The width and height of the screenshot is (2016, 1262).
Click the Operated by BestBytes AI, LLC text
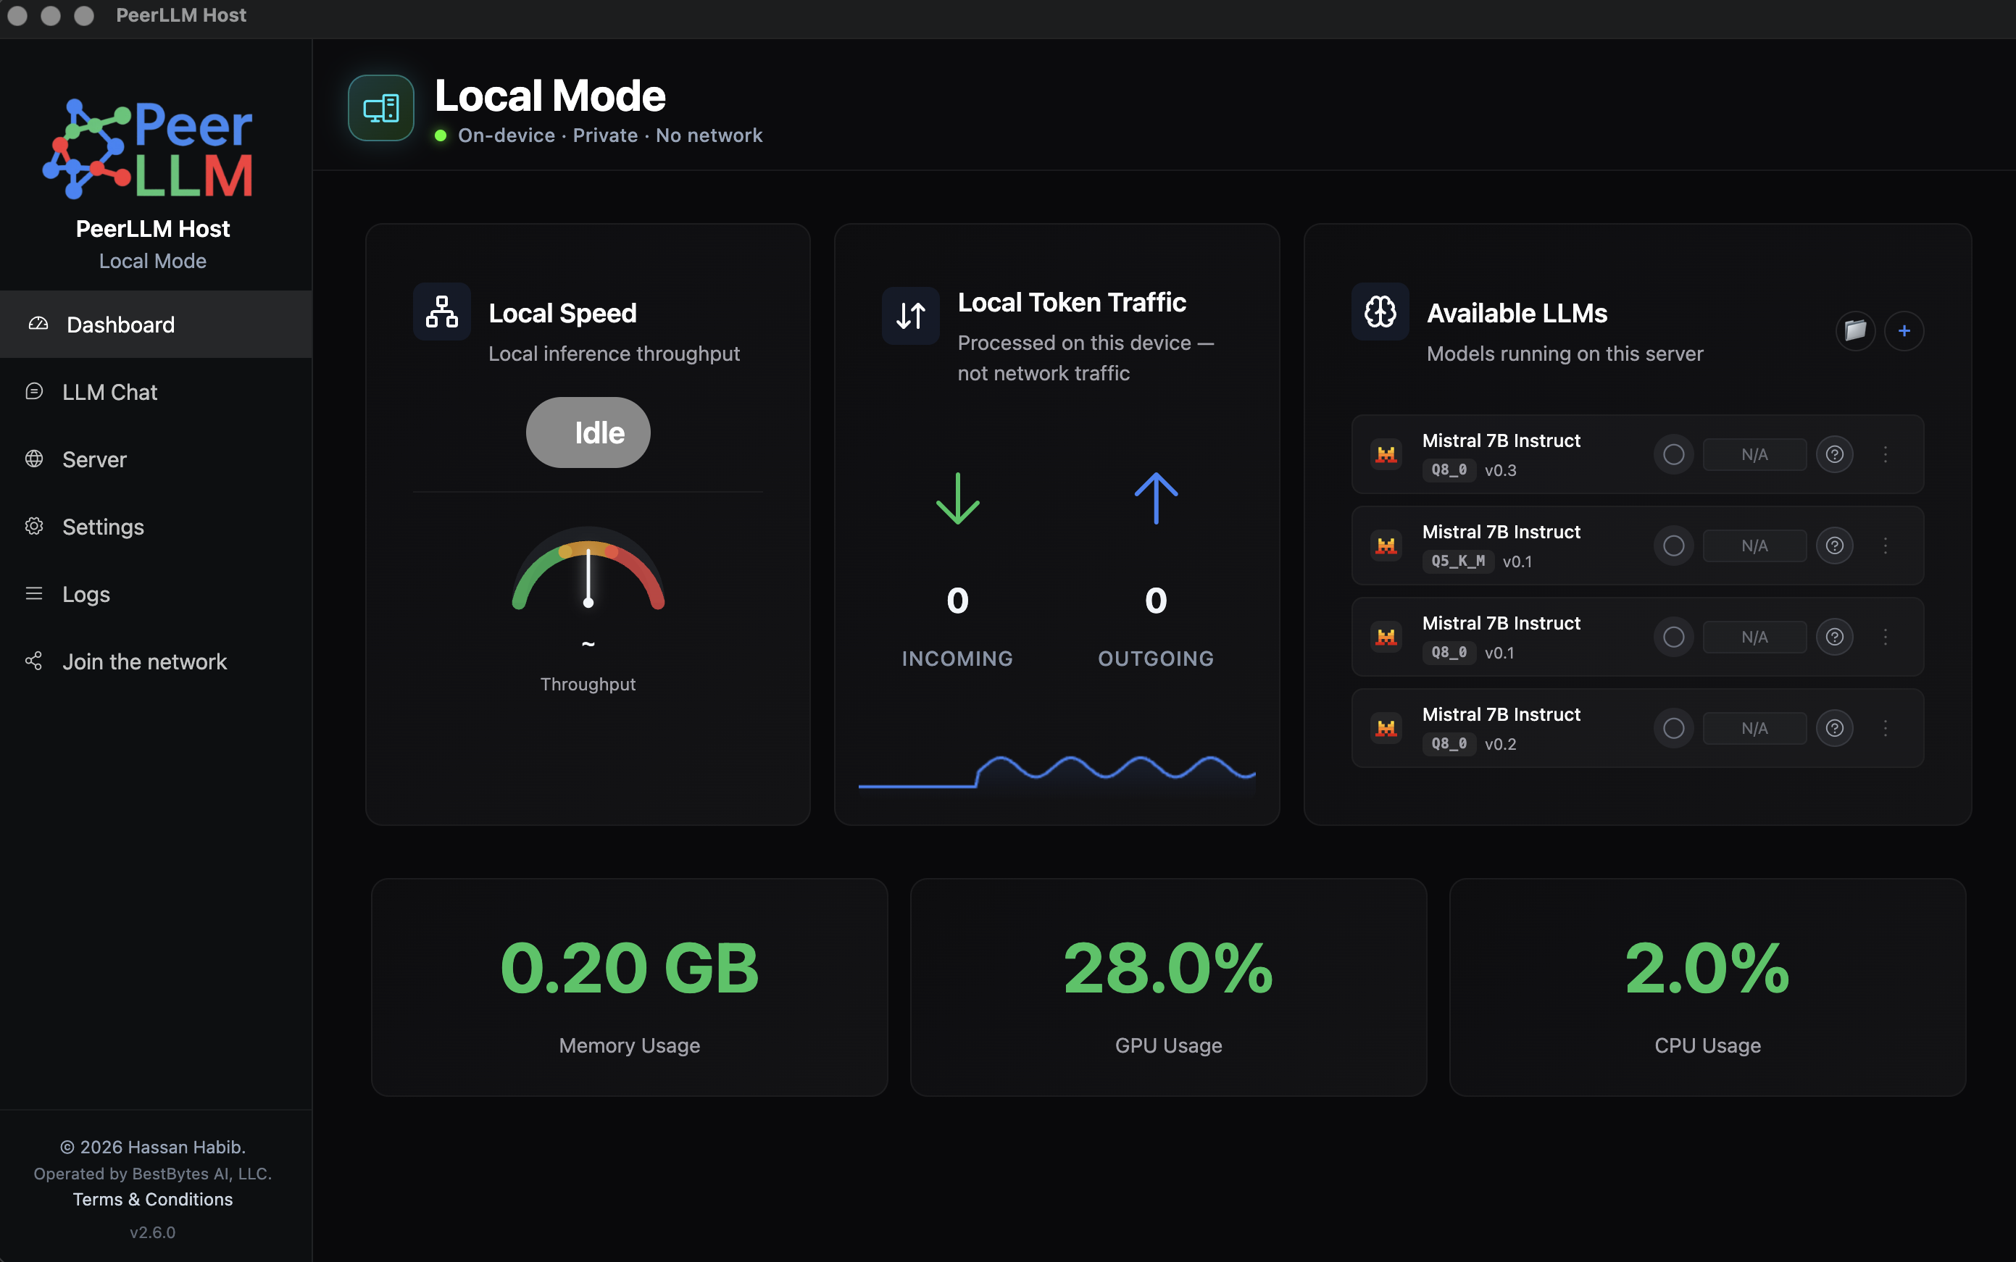(153, 1174)
